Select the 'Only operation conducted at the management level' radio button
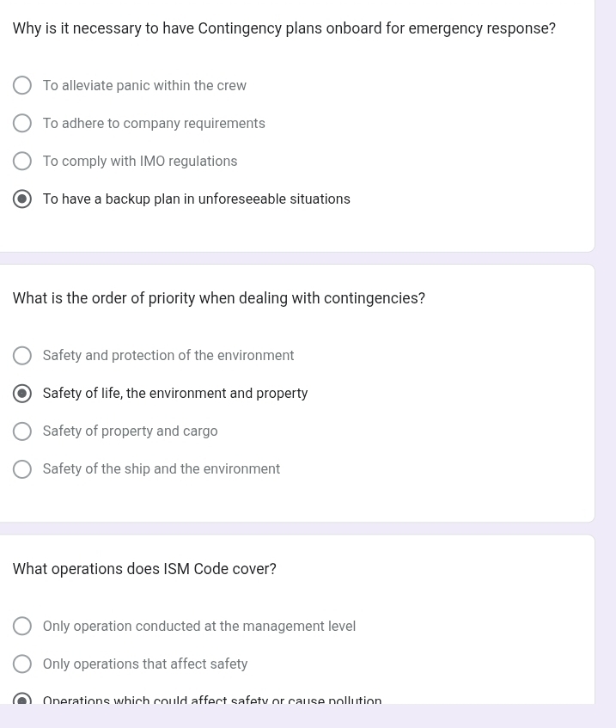 click(22, 626)
